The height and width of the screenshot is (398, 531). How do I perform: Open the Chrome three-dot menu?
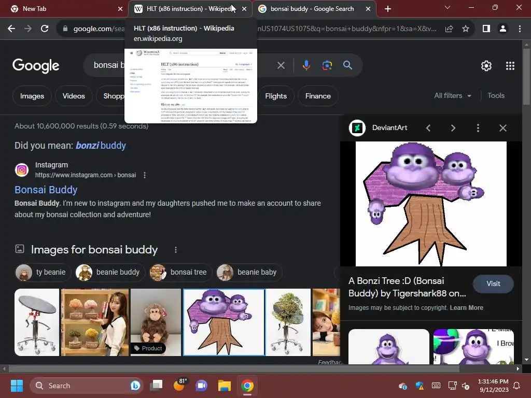coord(520,29)
